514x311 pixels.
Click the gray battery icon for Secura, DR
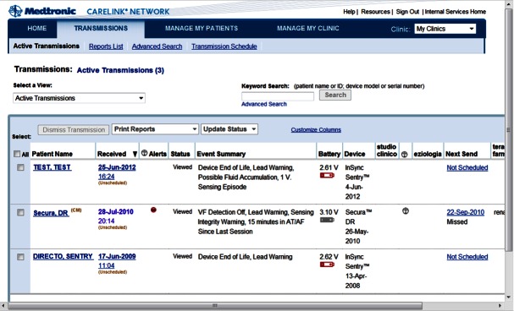327,220
